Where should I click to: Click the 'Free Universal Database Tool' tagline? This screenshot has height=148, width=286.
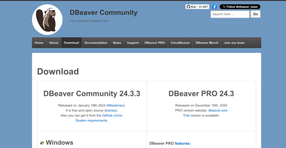coord(89,21)
